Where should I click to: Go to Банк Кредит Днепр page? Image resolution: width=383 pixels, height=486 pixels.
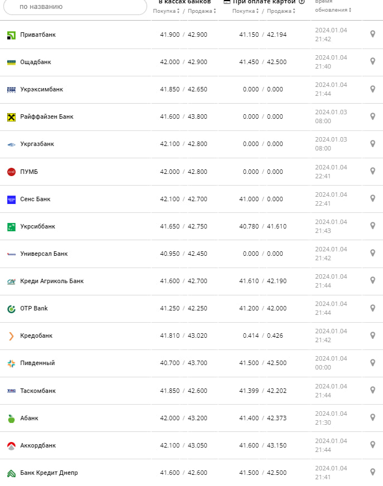point(49,473)
